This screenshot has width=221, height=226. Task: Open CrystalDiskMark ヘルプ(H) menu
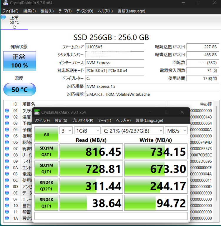(x=123, y=120)
